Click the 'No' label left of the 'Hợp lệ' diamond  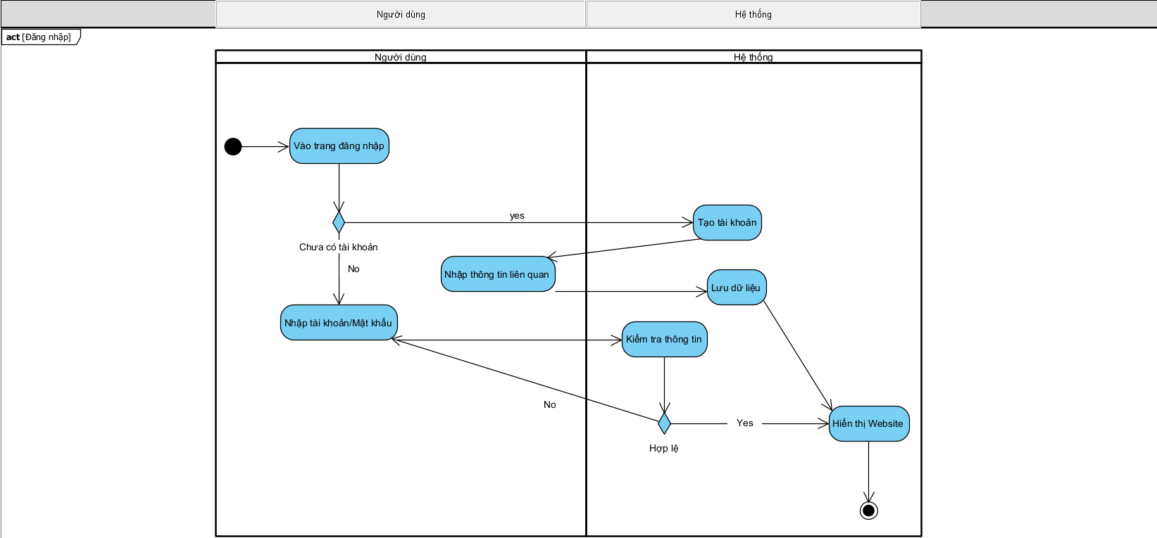point(549,405)
